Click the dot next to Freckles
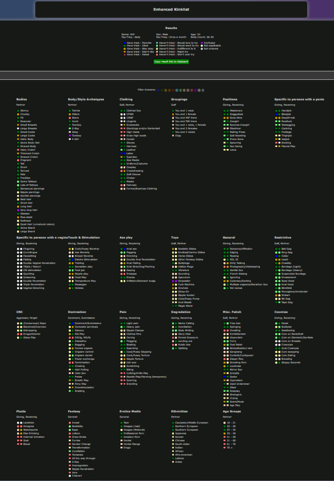334x481 pixels. coord(18,178)
